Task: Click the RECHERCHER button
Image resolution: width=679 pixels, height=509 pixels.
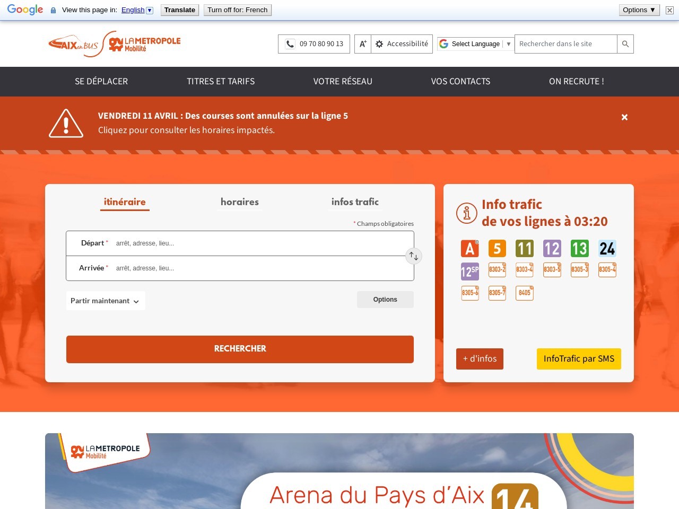Action: click(x=240, y=349)
